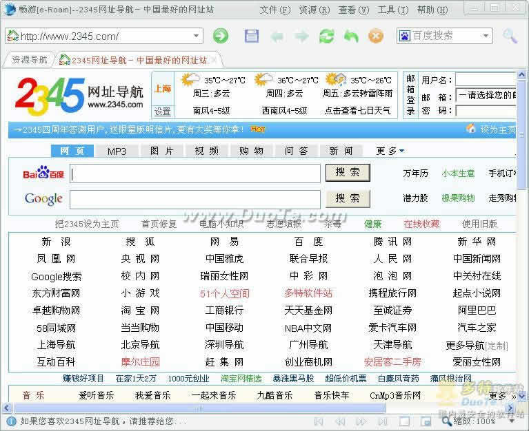
Task: Select the 图片 search tab
Action: [x=161, y=151]
